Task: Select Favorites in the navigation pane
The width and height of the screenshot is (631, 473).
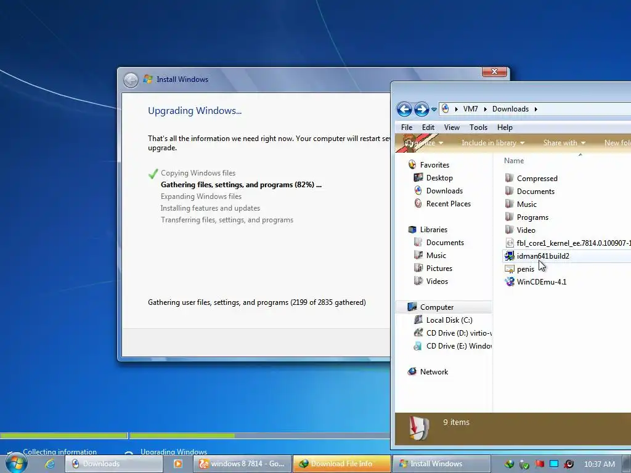Action: [434, 165]
